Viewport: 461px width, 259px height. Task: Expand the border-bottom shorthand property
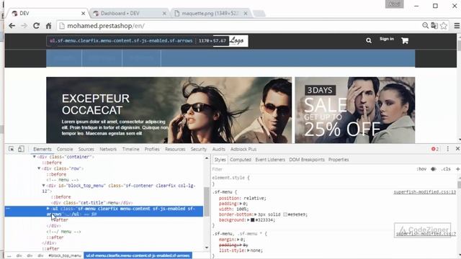256,214
